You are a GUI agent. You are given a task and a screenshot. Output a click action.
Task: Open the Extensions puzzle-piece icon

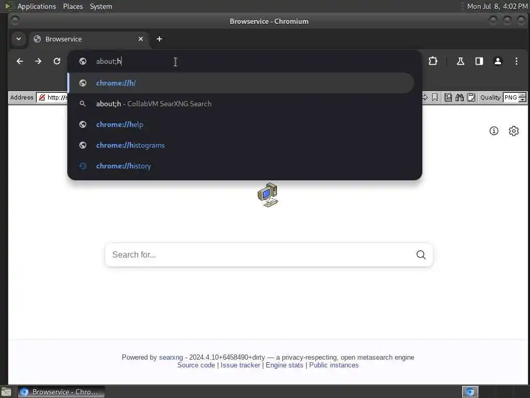pyautogui.click(x=433, y=61)
